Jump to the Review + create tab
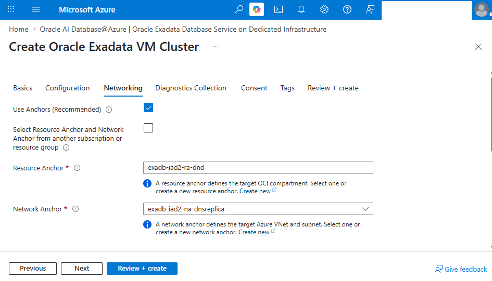The image size is (492, 281). click(333, 88)
